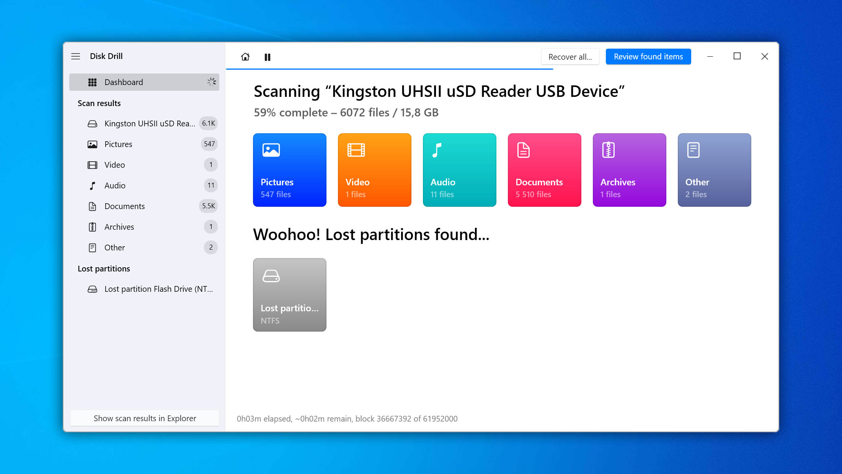Click the Documents page icon in sidebar
Image resolution: width=842 pixels, height=474 pixels.
pyautogui.click(x=92, y=206)
